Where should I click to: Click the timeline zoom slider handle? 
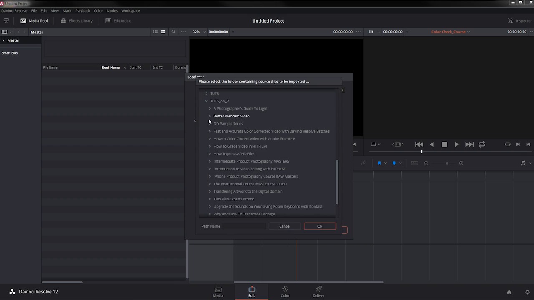click(447, 163)
